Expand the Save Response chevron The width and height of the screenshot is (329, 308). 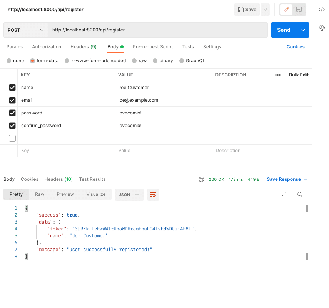[306, 179]
